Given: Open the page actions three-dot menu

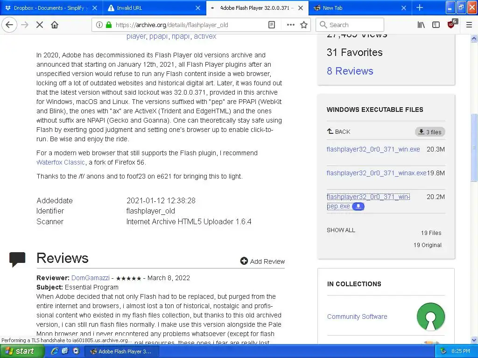Looking at the screenshot, I should (290, 25).
